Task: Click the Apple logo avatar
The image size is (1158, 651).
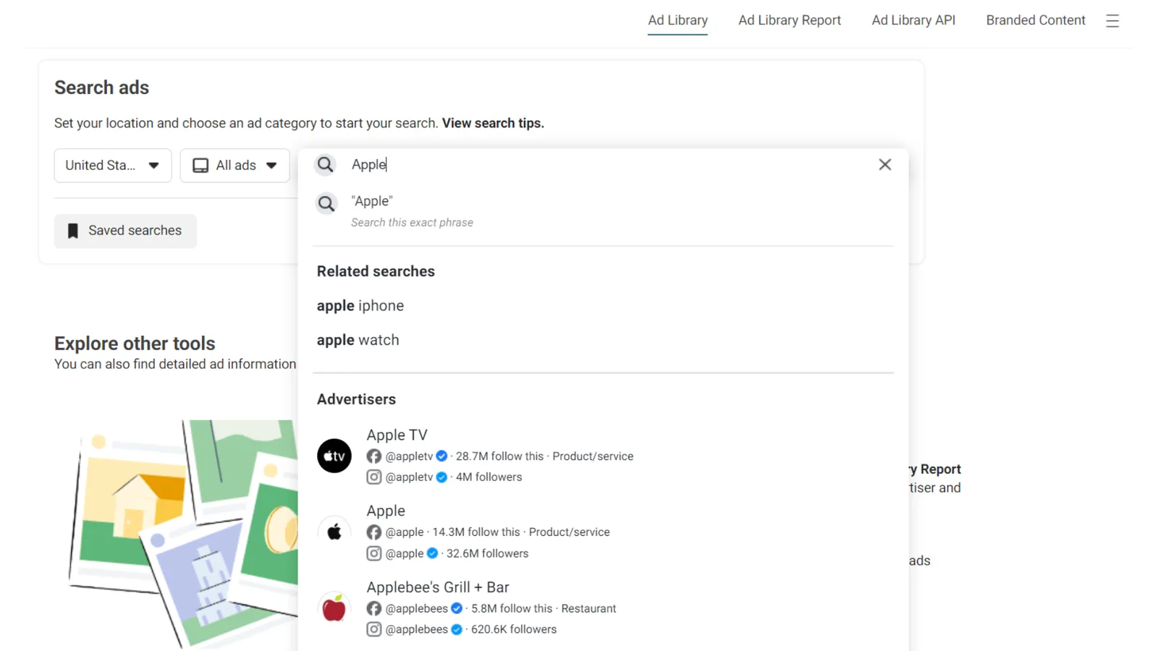Action: tap(334, 532)
